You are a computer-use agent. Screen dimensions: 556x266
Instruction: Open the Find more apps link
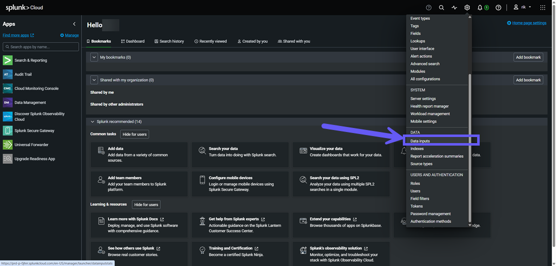point(18,35)
